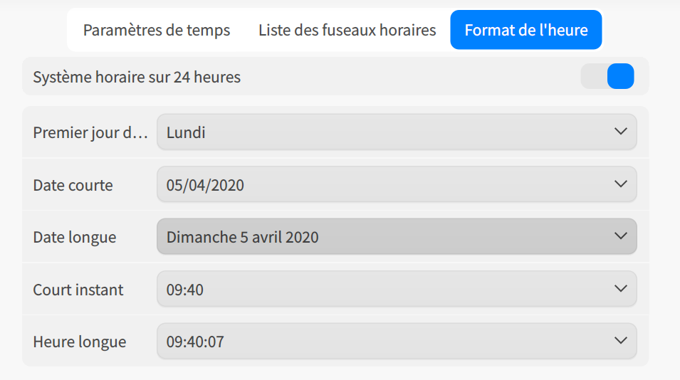Open the 09:40 short time dropdown
Screen dimensions: 680x380
click(397, 289)
